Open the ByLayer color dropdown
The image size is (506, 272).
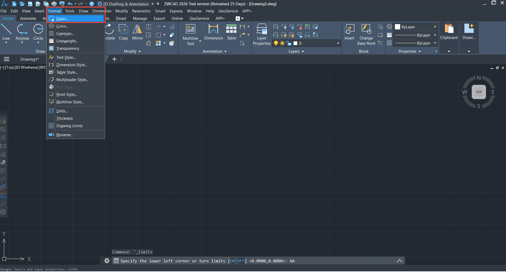pyautogui.click(x=435, y=27)
